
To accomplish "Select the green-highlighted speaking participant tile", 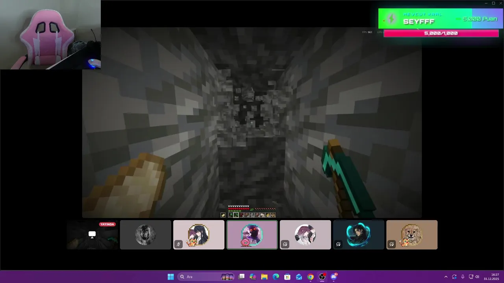I will pyautogui.click(x=252, y=235).
